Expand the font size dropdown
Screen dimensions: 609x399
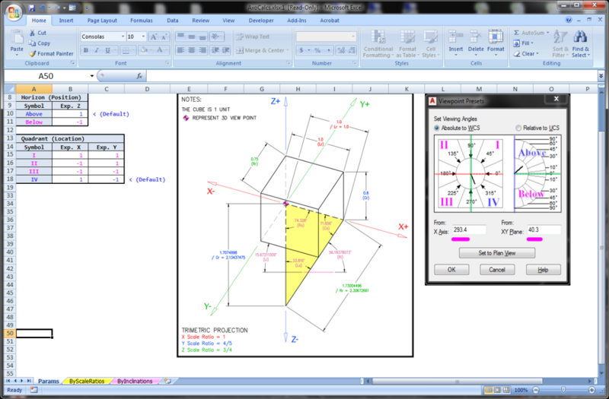(x=142, y=36)
